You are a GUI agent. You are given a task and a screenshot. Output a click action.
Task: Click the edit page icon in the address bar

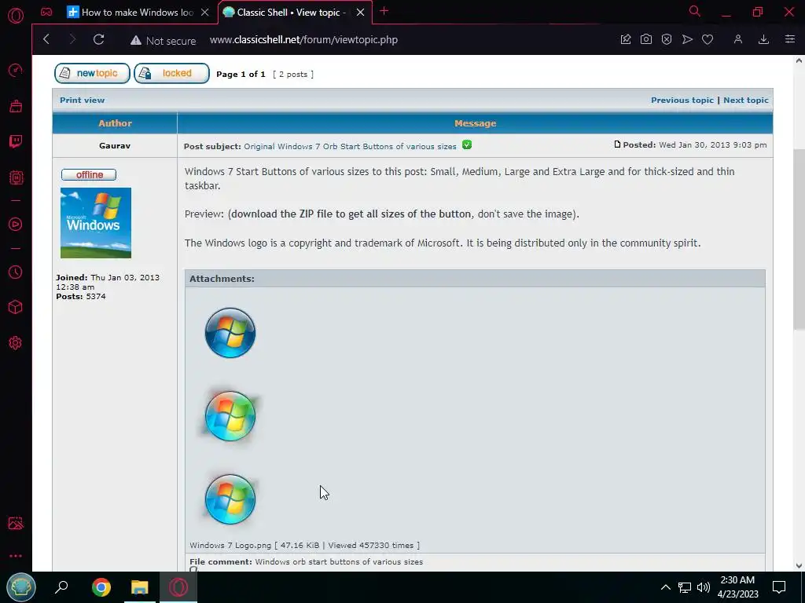[625, 39]
